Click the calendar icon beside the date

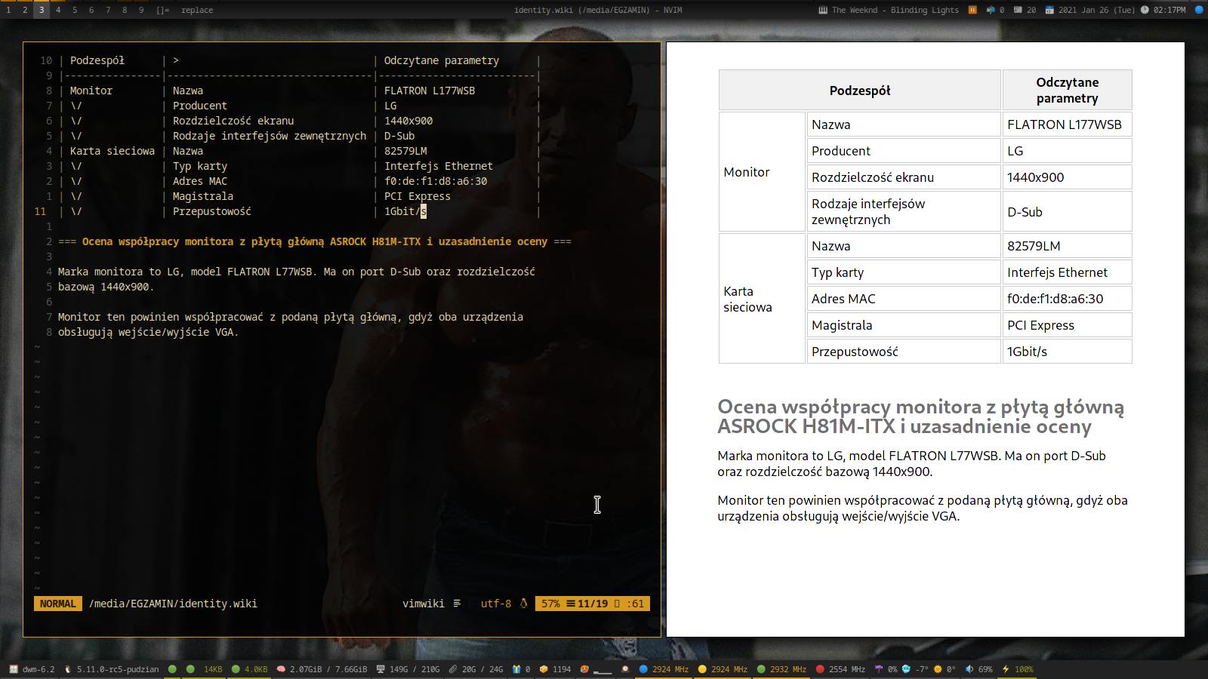coord(1049,10)
